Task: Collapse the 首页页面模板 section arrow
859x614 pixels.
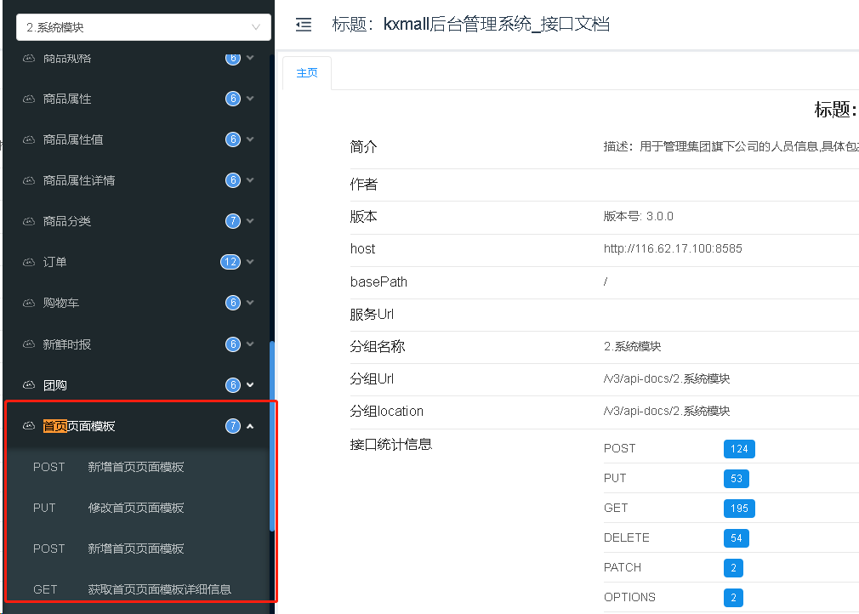Action: tap(250, 426)
